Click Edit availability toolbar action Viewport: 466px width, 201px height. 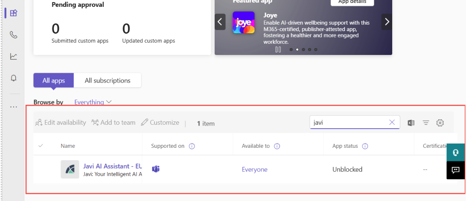pos(61,123)
